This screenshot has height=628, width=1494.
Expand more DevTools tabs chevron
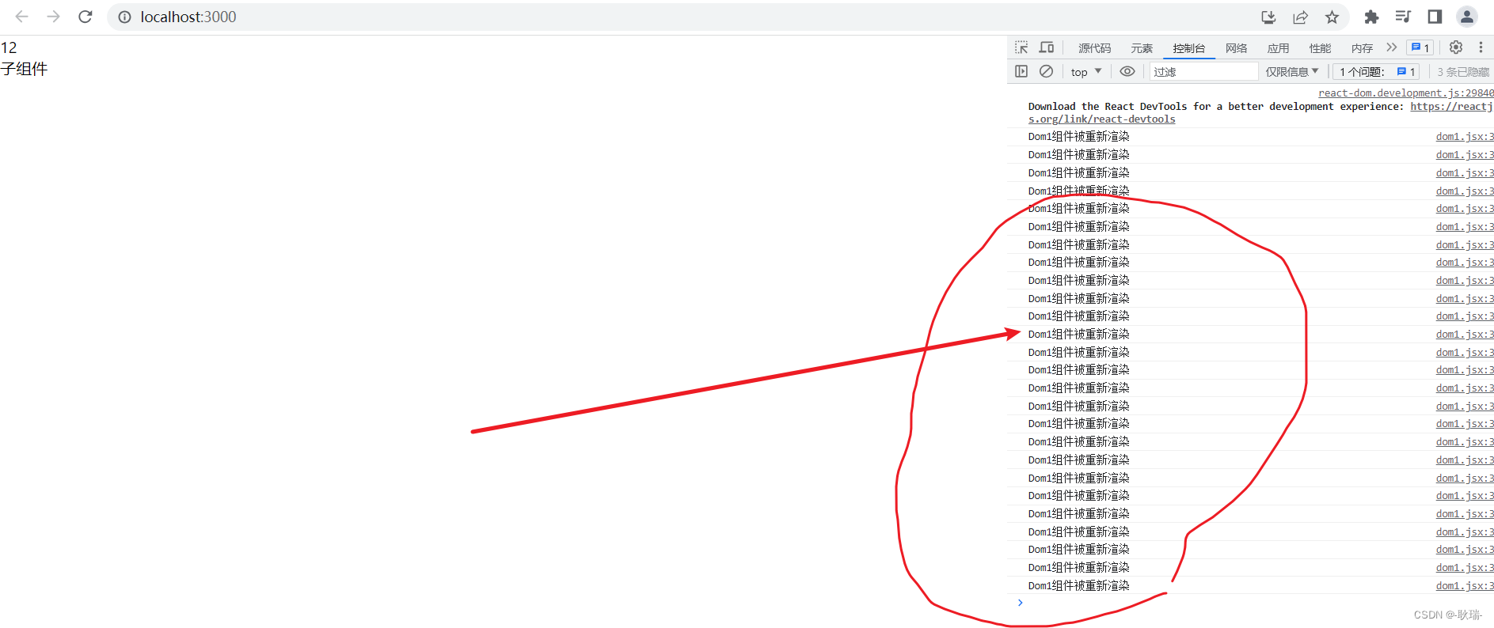pyautogui.click(x=1391, y=47)
